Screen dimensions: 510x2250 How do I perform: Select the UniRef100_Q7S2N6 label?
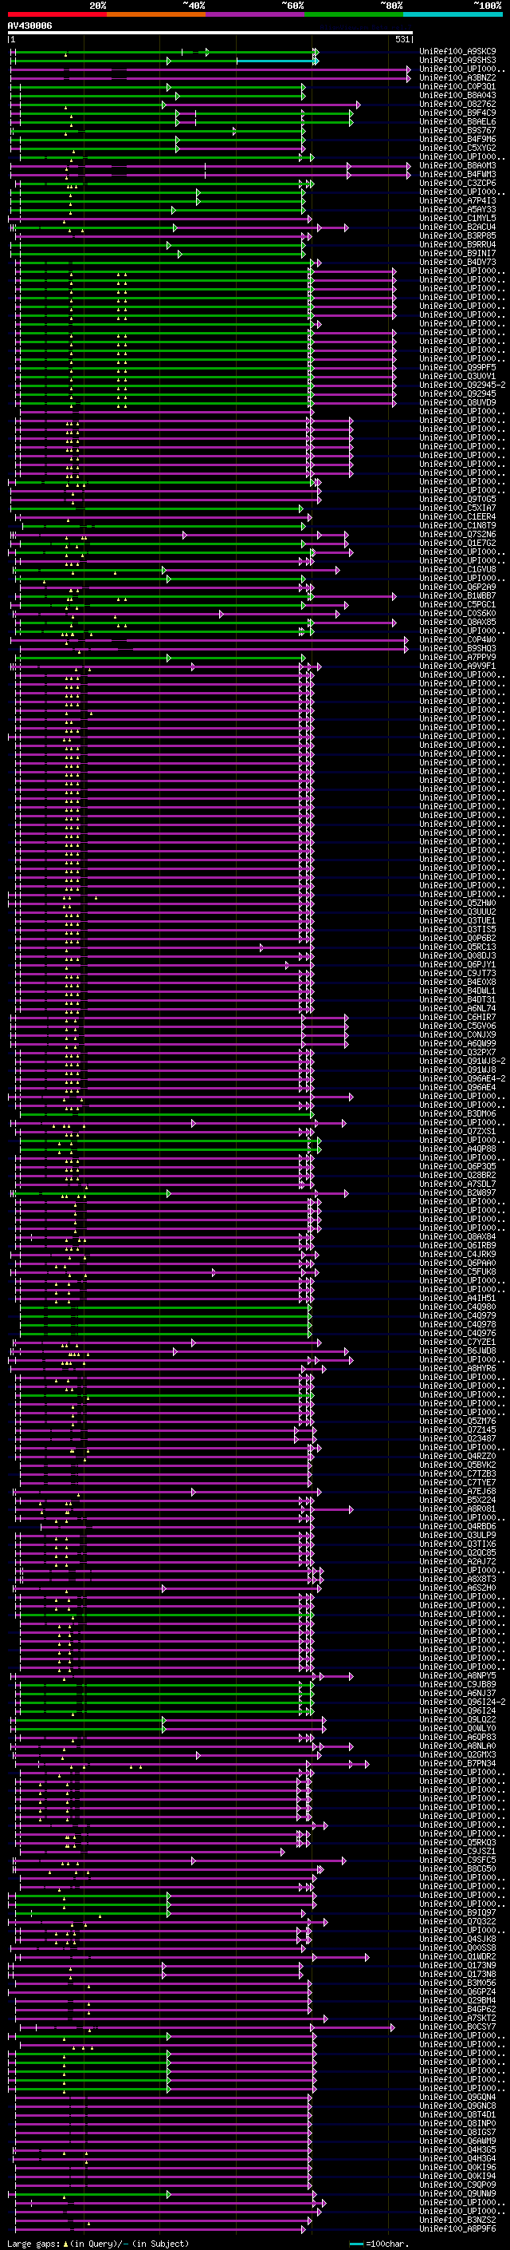tap(457, 535)
